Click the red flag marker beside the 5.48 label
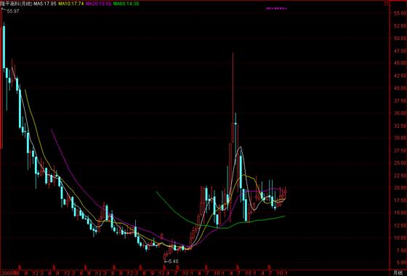 pos(165,267)
